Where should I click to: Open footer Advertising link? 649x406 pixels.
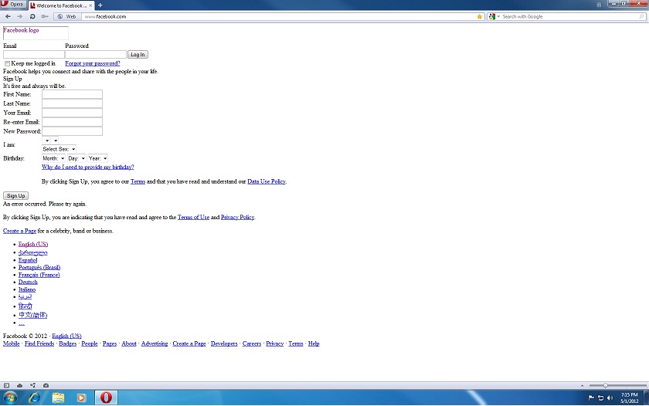click(155, 343)
